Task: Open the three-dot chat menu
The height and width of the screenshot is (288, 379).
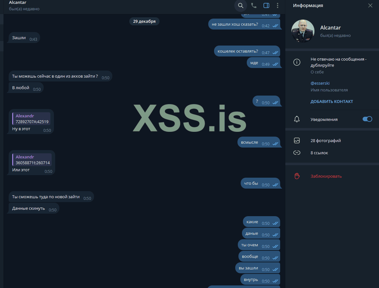Action: pos(278,5)
